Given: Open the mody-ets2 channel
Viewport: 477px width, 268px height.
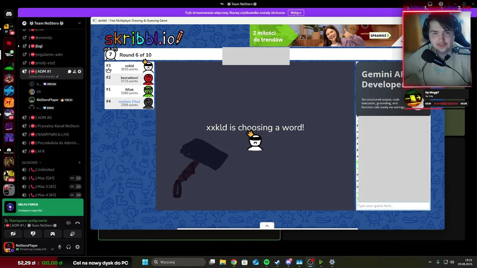Looking at the screenshot, I should click(x=51, y=63).
